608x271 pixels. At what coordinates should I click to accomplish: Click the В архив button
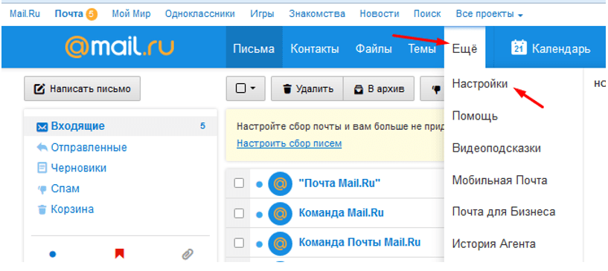click(x=379, y=89)
